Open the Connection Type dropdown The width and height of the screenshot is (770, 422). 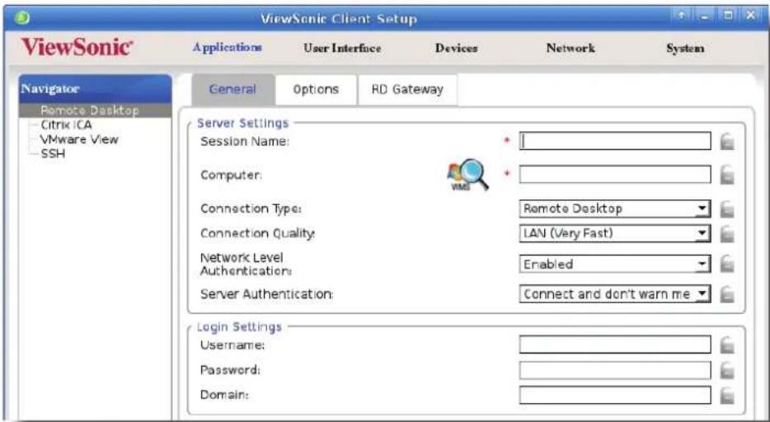coord(614,209)
